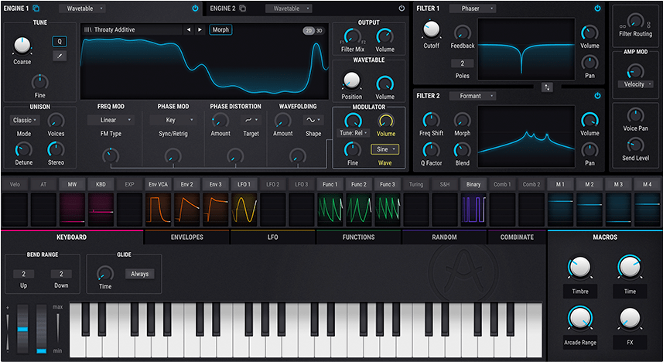The height and width of the screenshot is (362, 663).
Task: Select the LFO 1 modulation source
Action: pyautogui.click(x=244, y=184)
